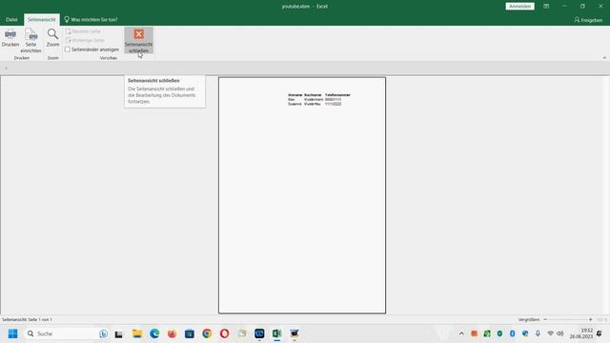The image size is (610, 343).
Task: Click the Vergrößern label in status bar
Action: [x=529, y=319]
